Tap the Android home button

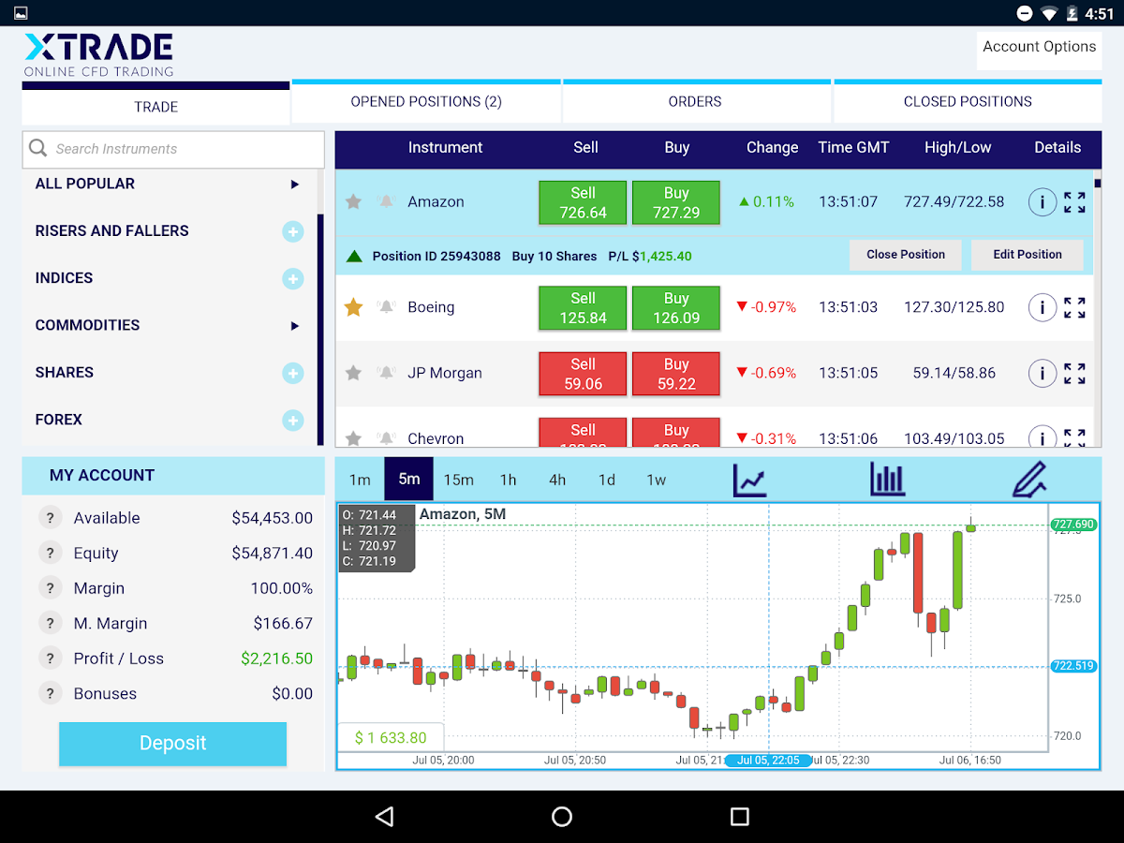click(x=562, y=817)
